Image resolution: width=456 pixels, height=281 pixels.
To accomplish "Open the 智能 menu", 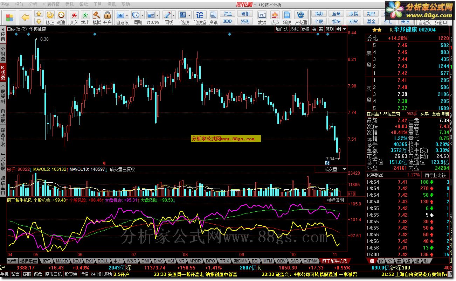I will click(83, 5).
